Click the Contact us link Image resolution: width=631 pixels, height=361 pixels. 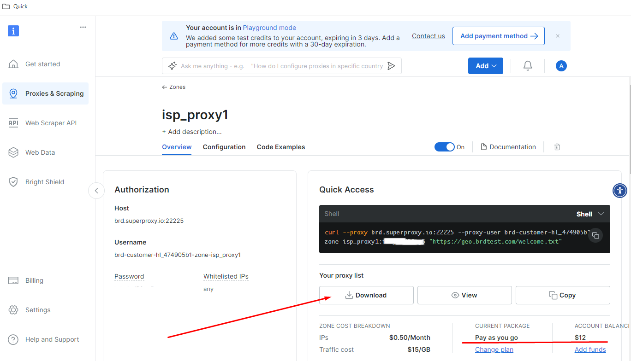[x=429, y=36]
